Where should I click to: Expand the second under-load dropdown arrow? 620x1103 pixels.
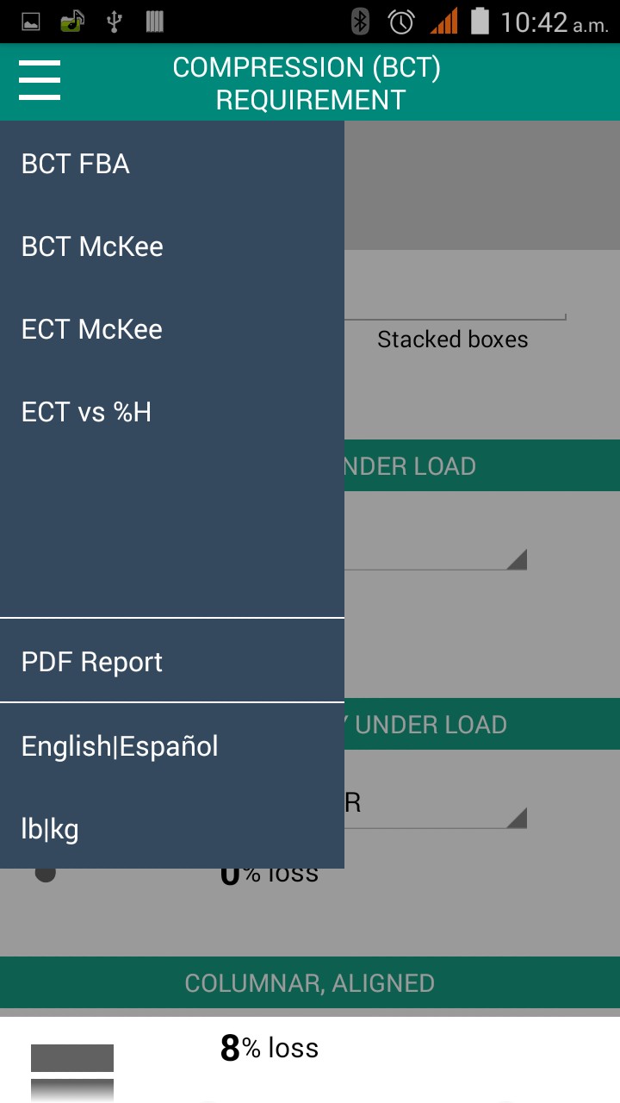pyautogui.click(x=516, y=818)
